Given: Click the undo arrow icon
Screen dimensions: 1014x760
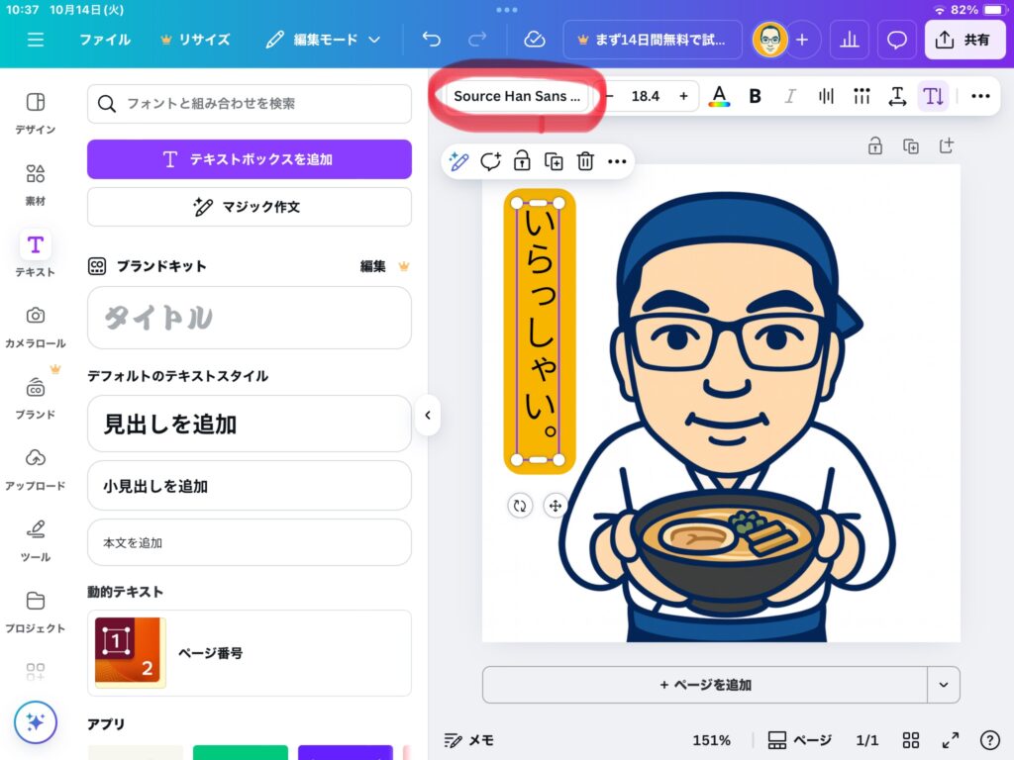Looking at the screenshot, I should click(431, 40).
